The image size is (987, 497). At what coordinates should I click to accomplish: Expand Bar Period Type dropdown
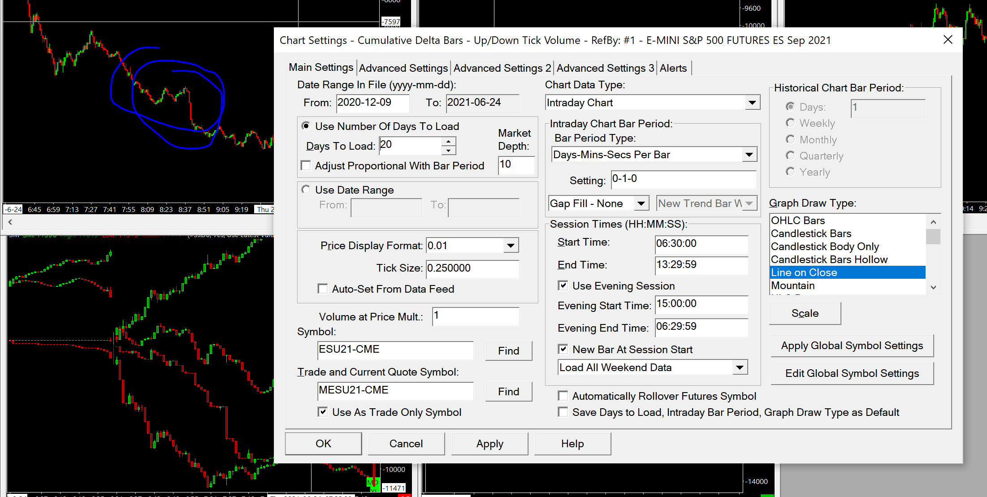(749, 155)
